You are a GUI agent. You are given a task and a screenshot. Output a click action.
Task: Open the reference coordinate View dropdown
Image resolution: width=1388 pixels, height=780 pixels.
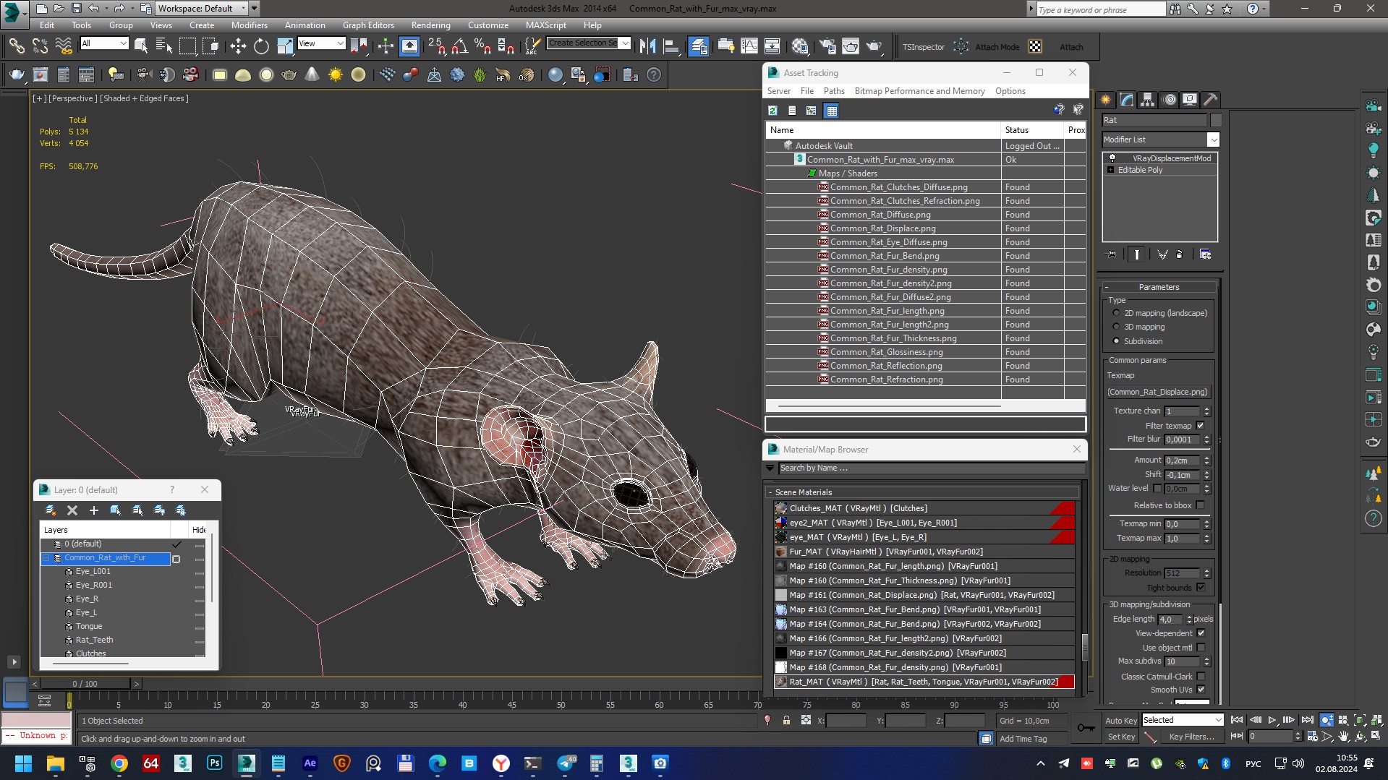pyautogui.click(x=321, y=43)
